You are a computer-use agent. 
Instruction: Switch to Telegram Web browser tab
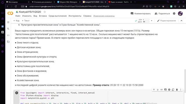click(x=69, y=2)
